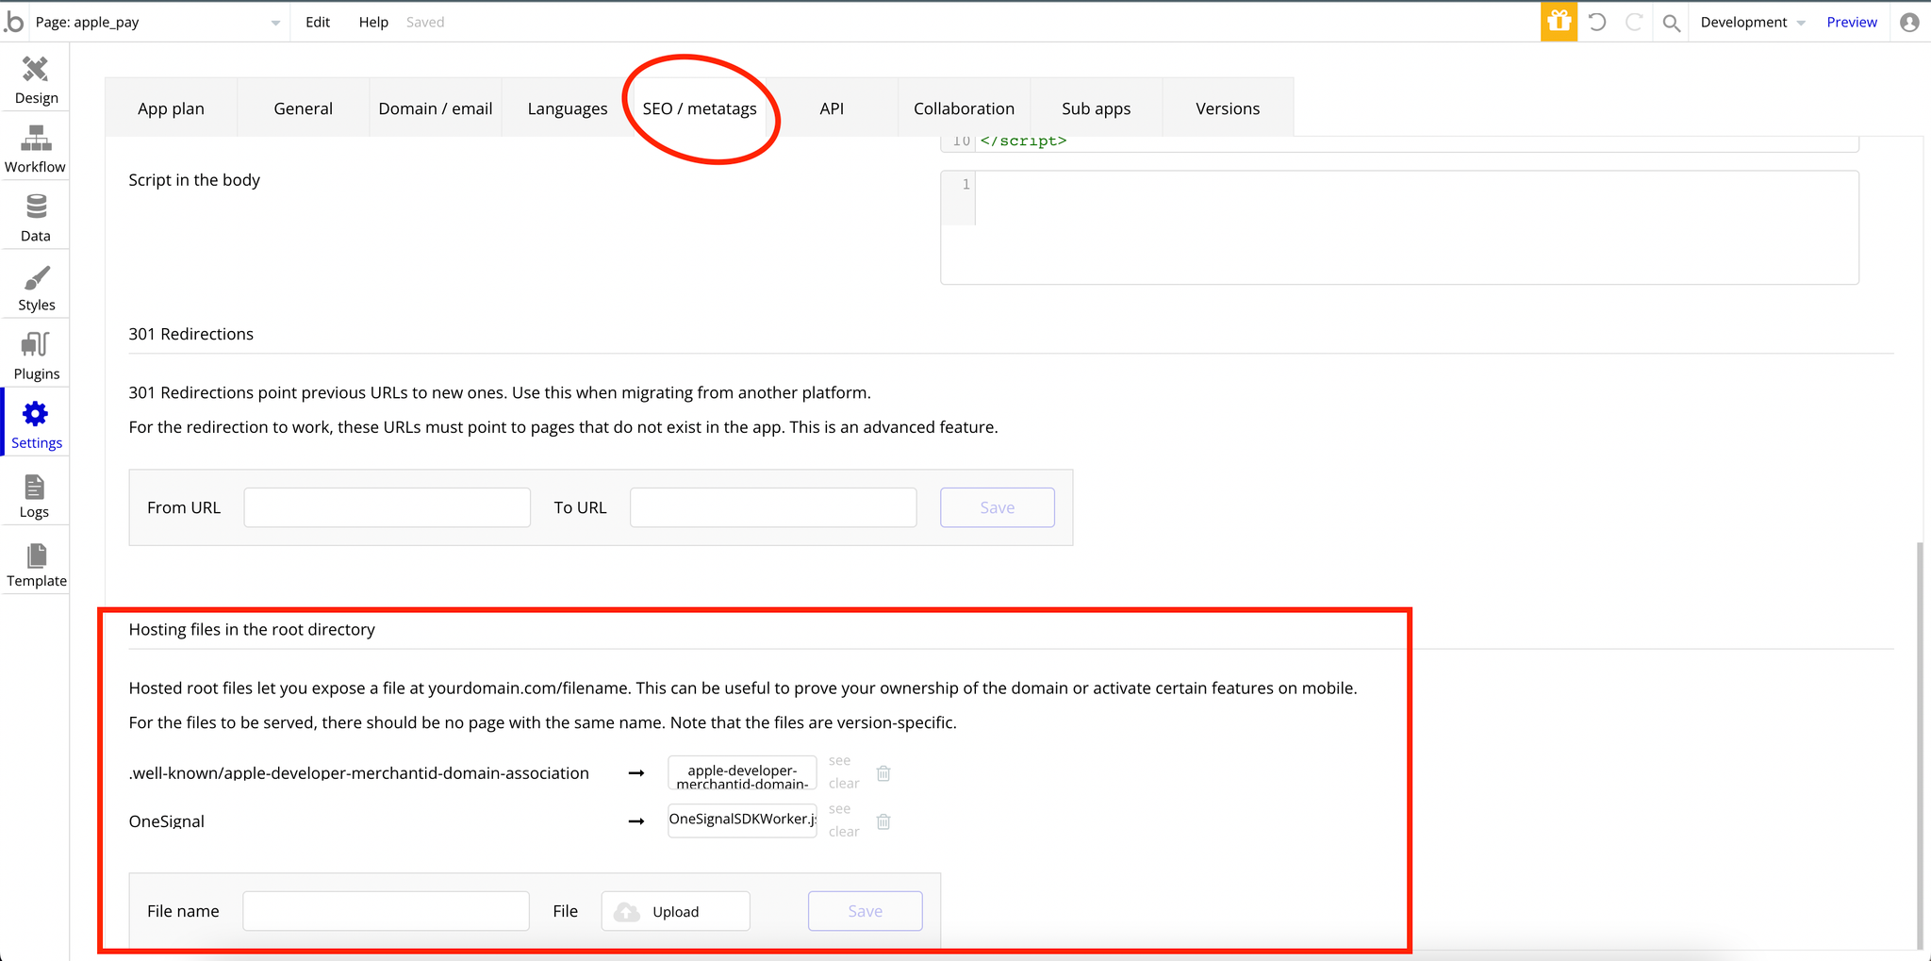Click the apple-developer-merchantid-domain file box
The image size is (1931, 961).
pyautogui.click(x=742, y=773)
